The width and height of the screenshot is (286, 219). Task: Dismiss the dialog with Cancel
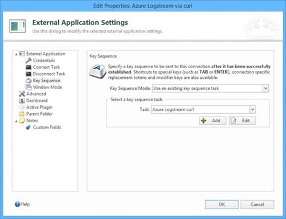click(257, 205)
